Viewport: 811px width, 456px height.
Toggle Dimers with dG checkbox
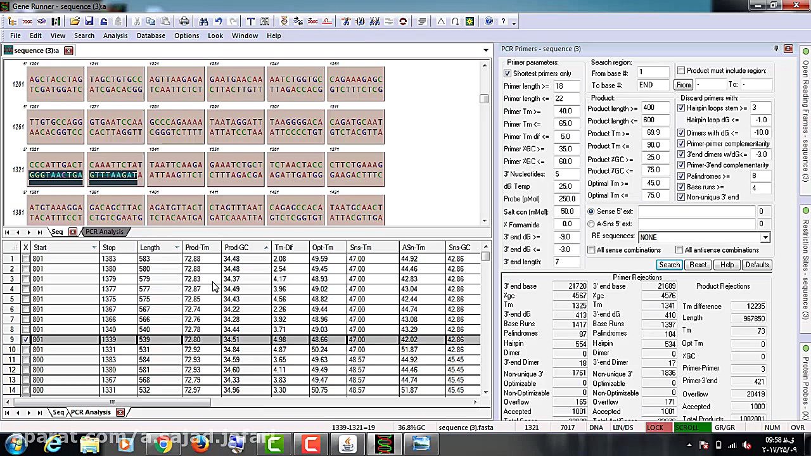tap(681, 133)
